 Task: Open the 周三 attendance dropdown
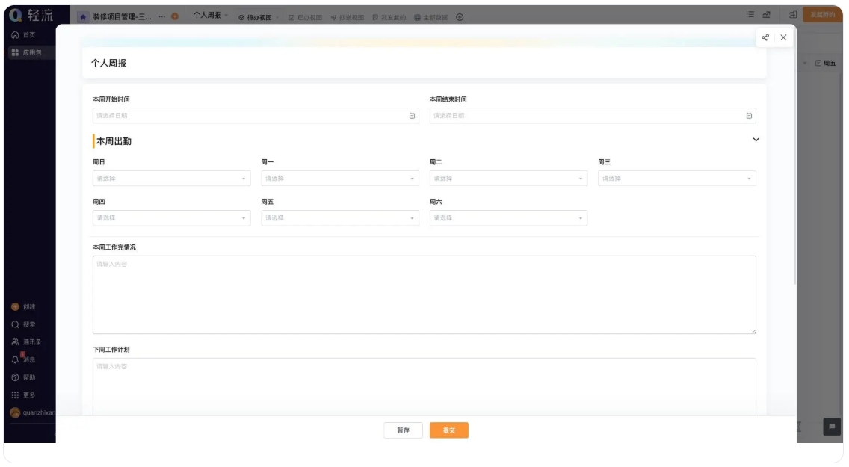(676, 179)
